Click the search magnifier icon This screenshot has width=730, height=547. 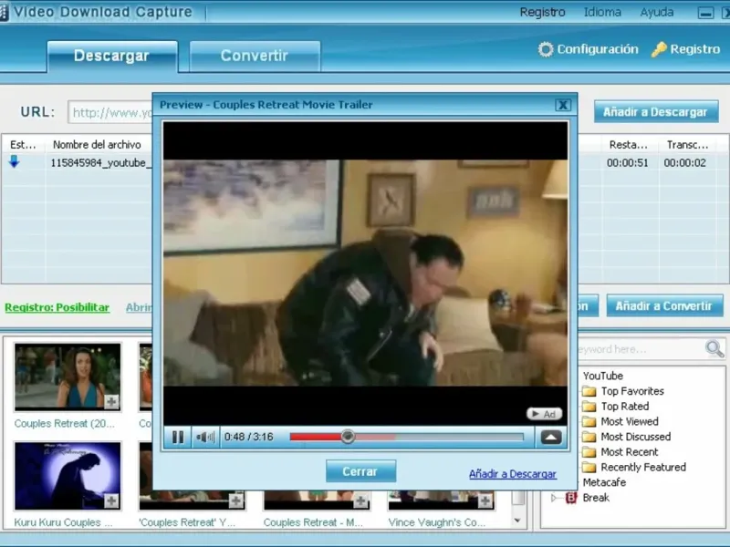pos(714,348)
